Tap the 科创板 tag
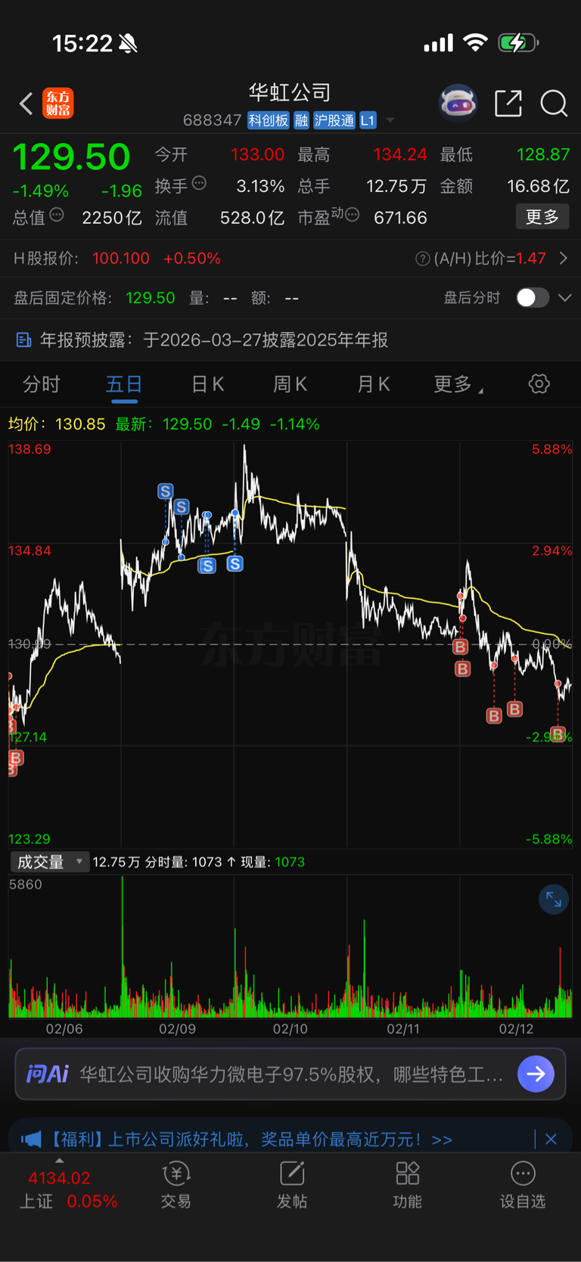Screen dimensions: 581x1262 click(x=269, y=120)
